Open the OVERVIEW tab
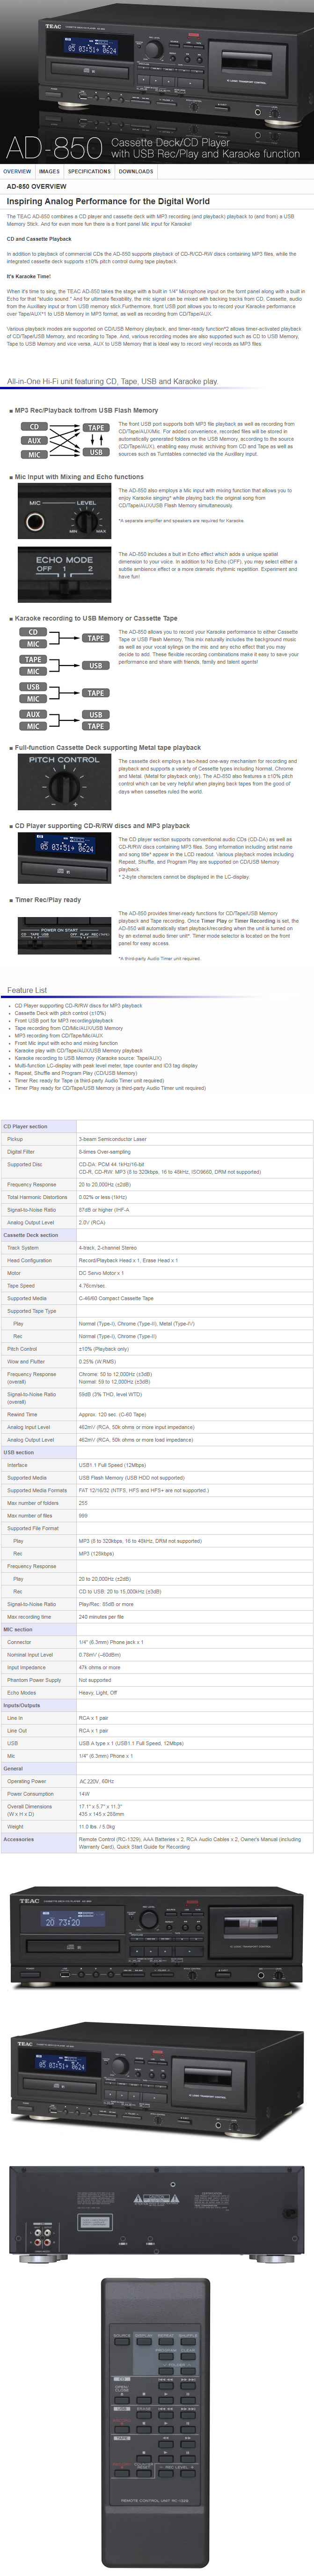Screen dimensions: 314x2576 click(18, 171)
